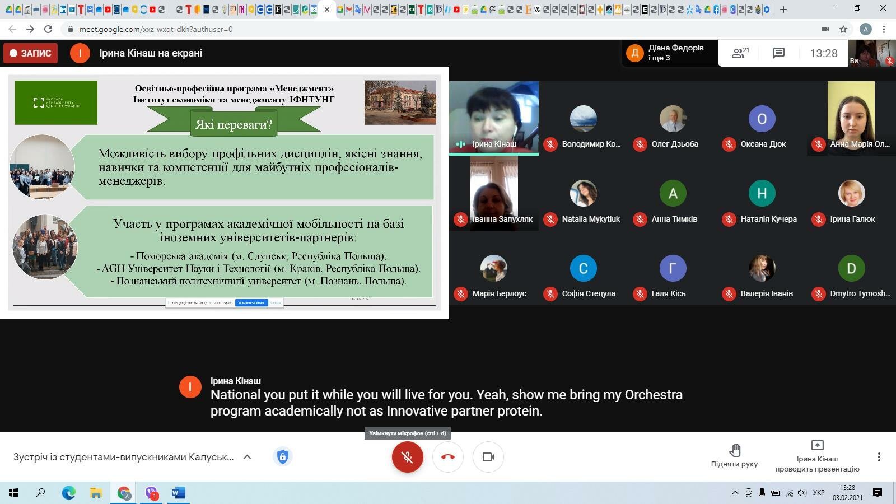
Task: Open the participants list icon
Action: 740,53
